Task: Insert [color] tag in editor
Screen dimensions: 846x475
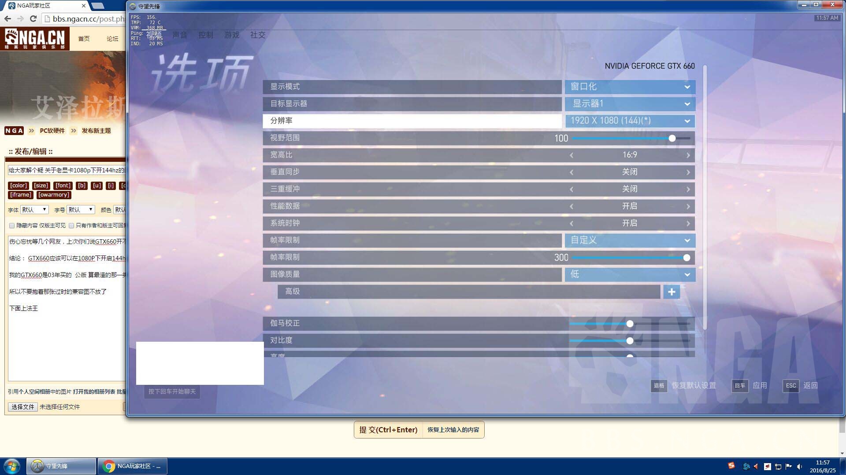Action: point(19,186)
